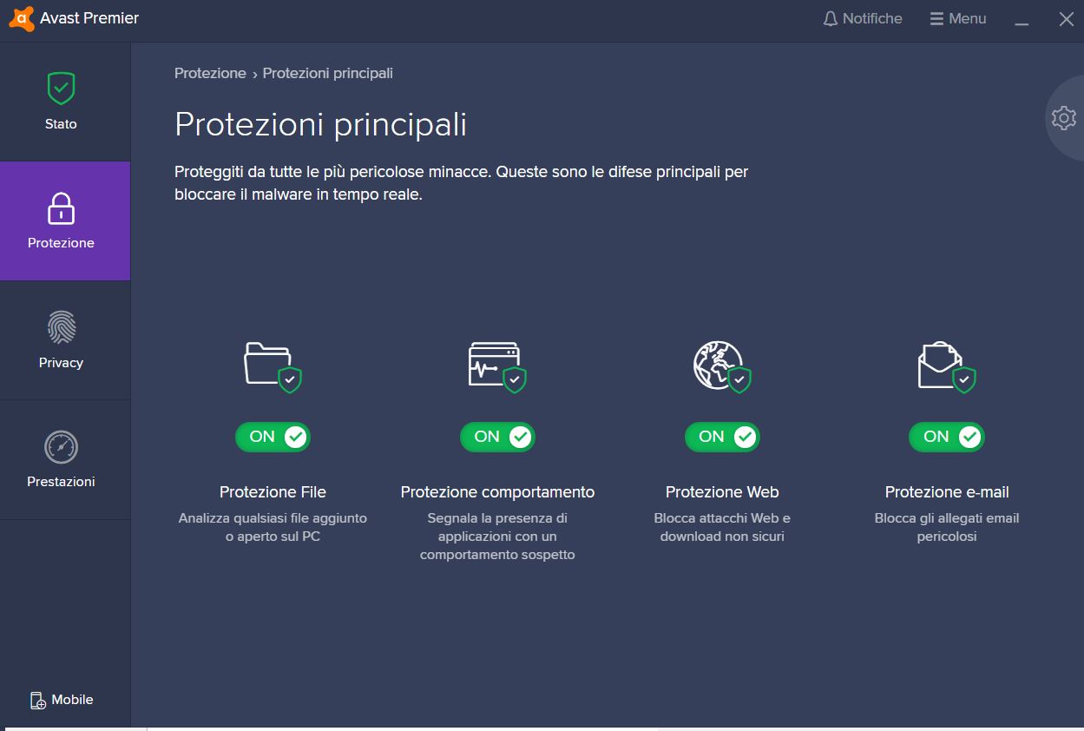Click the Protezione e-mail title
The image size is (1084, 731).
(947, 492)
